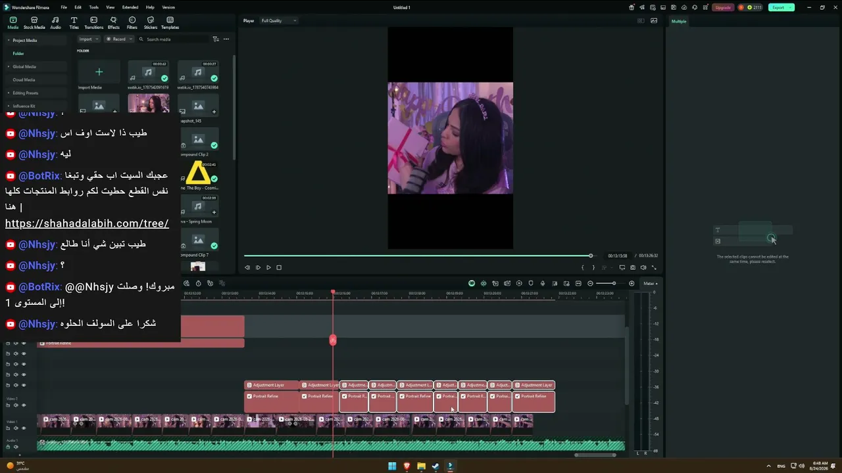Zoom in the timeline with plus icon
The width and height of the screenshot is (842, 473).
pyautogui.click(x=631, y=283)
